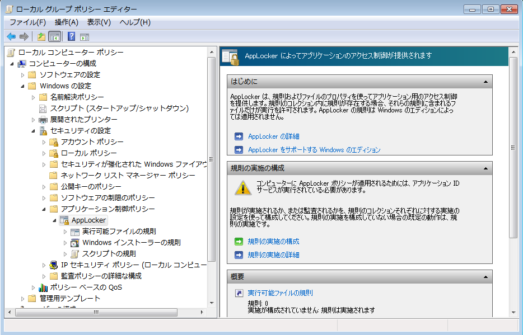Click the Forward arrow toolbar icon

tap(24, 36)
